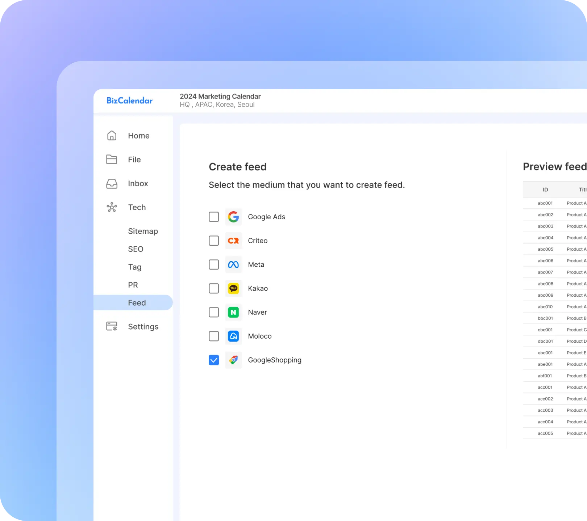Click the ID column header
Image resolution: width=587 pixels, height=521 pixels.
pos(545,190)
